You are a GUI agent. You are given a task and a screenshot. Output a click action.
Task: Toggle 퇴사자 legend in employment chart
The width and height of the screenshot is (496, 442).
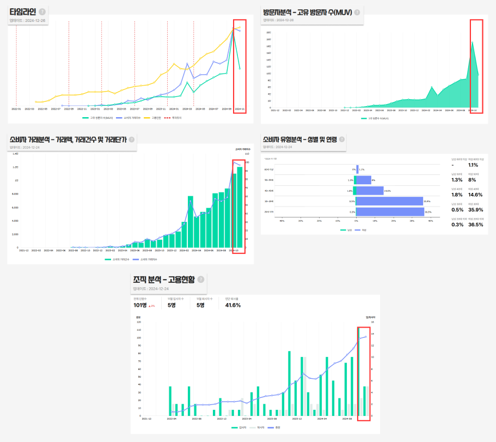257,427
